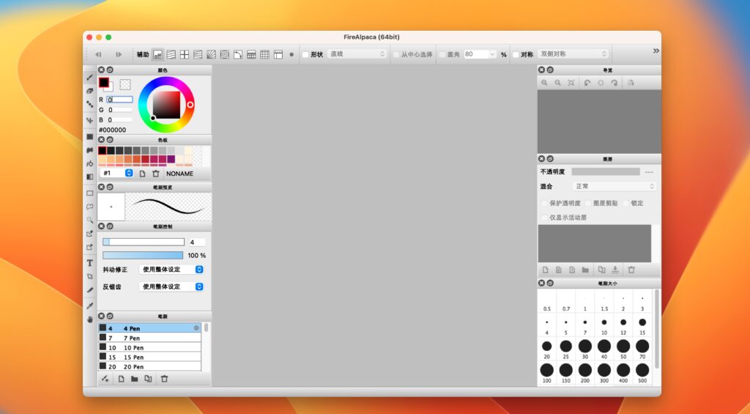750x414 pixels.
Task: Select the Fill rectangle tool
Action: click(x=89, y=136)
